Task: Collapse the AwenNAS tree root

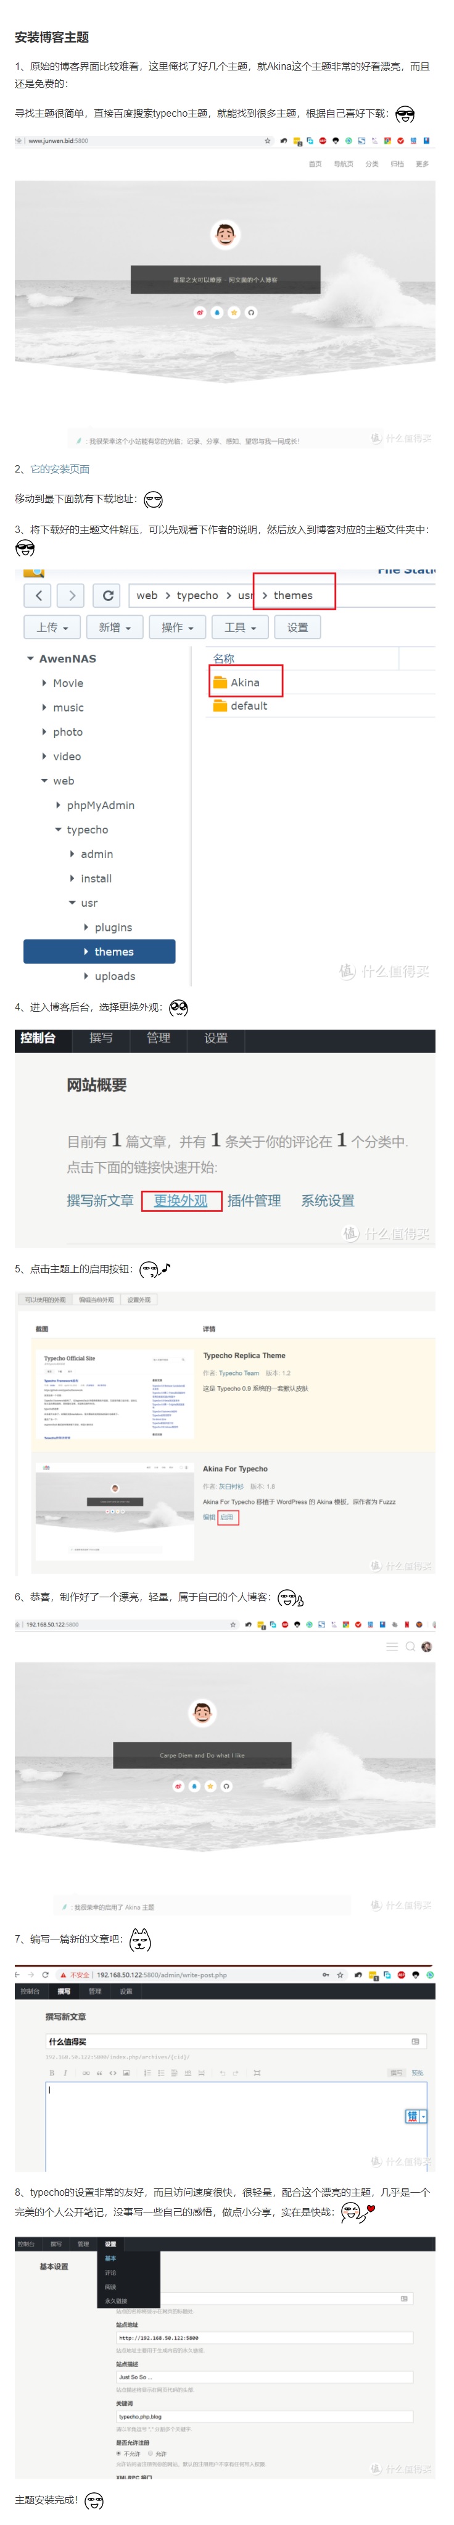Action: 31,660
